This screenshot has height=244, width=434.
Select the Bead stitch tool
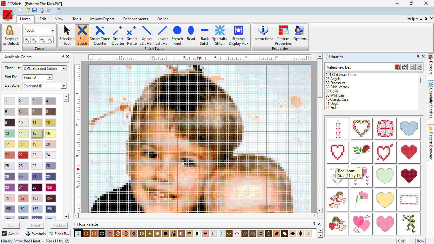(x=191, y=35)
